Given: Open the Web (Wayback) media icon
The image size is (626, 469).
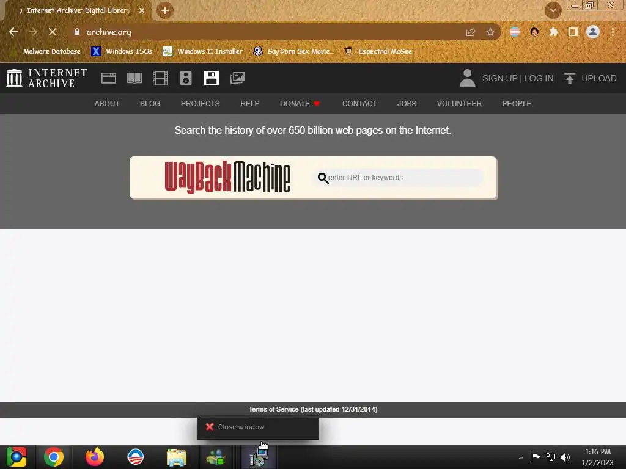Looking at the screenshot, I should point(109,78).
